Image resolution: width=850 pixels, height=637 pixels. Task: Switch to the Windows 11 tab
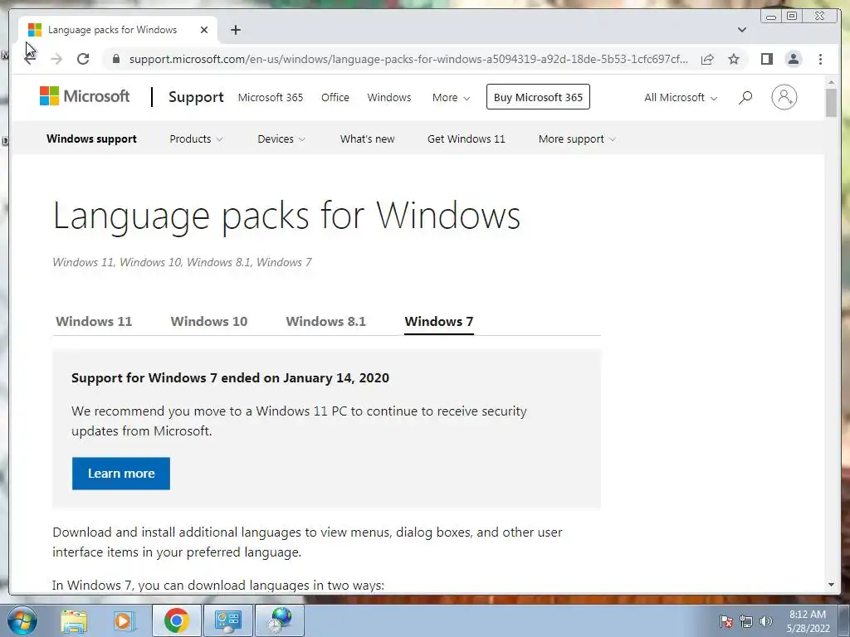[94, 321]
